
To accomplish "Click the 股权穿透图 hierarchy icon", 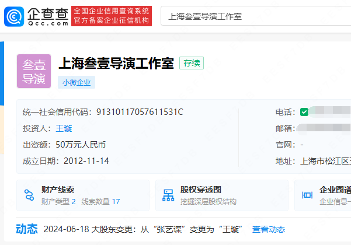I will click(x=168, y=195).
